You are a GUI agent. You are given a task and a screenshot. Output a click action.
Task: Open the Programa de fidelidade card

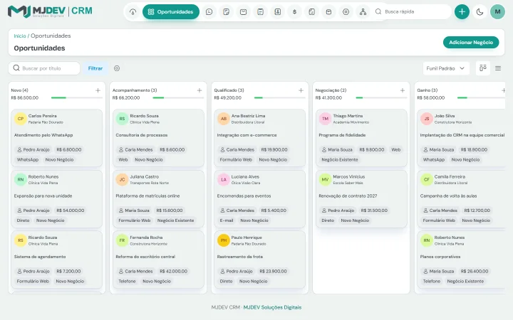coord(361,138)
